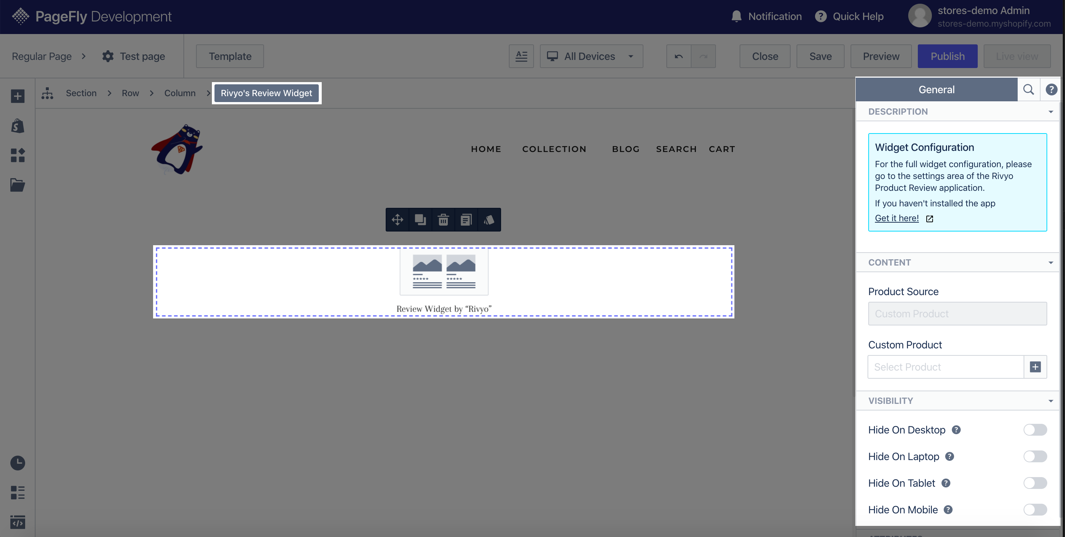Select Row in the breadcrumb
The height and width of the screenshot is (537, 1065).
[x=130, y=93]
